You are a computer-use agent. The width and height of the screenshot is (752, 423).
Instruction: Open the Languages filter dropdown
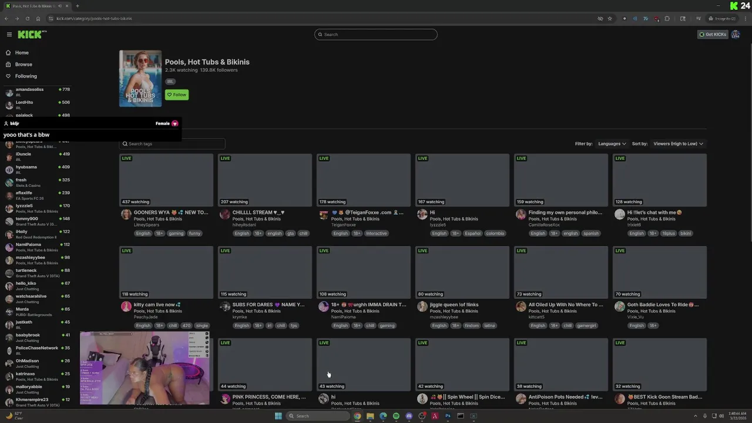612,144
